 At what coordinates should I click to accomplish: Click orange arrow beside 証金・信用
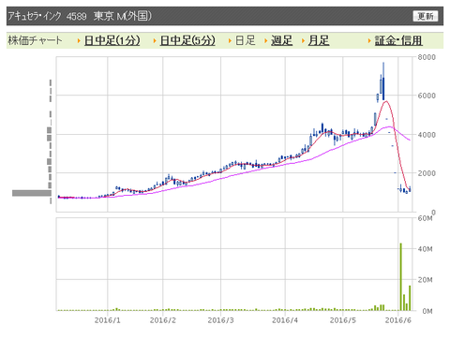coord(369,41)
